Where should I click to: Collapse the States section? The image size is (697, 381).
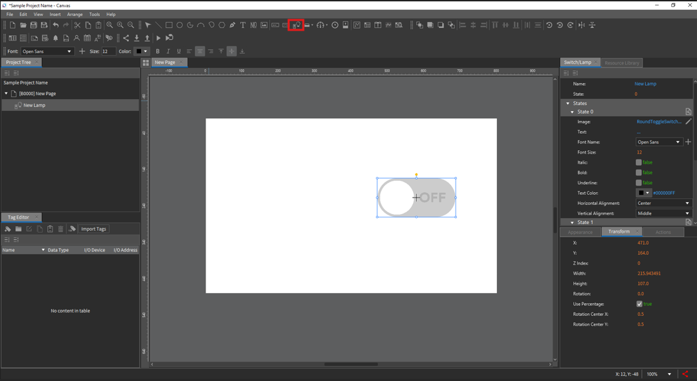(x=568, y=104)
